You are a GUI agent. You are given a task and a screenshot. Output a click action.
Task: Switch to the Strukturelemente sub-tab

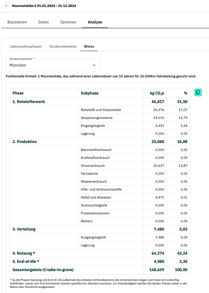pos(63,46)
